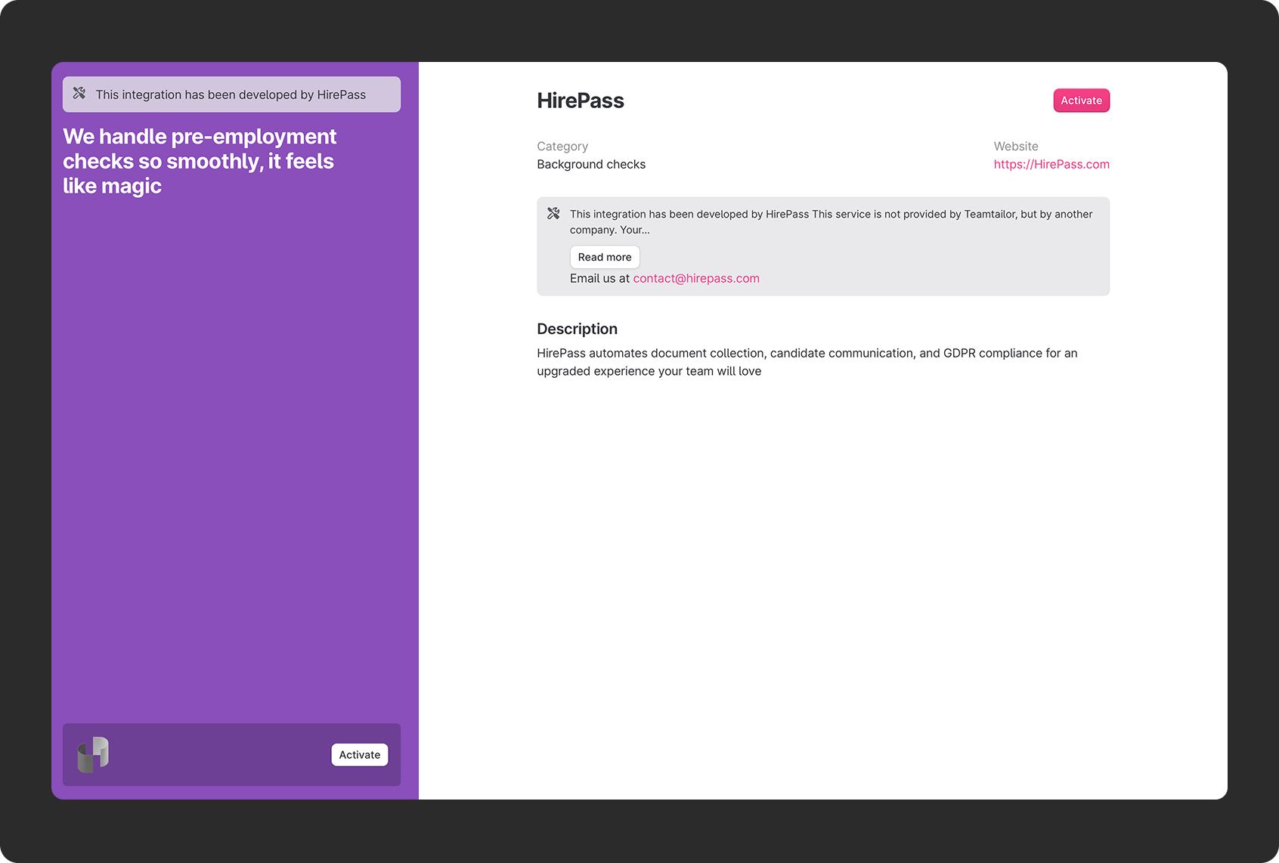Click the HirePass logo in purple panel
This screenshot has width=1279, height=863.
(93, 755)
